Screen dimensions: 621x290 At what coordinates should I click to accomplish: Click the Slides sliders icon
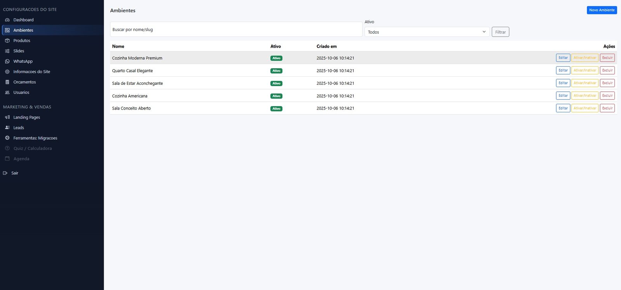pos(7,51)
